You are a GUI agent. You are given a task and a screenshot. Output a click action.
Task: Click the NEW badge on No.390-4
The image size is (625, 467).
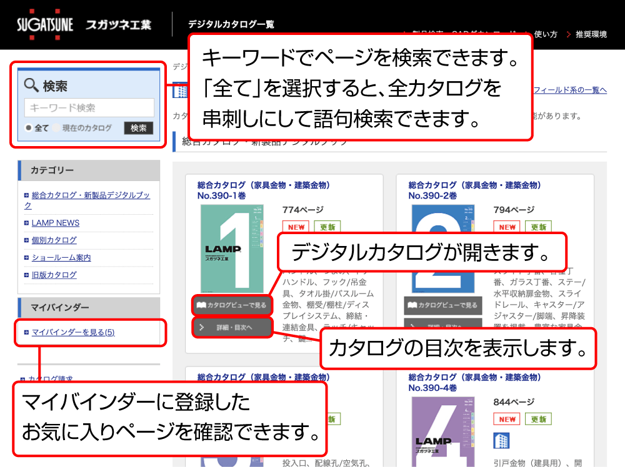[x=507, y=419]
